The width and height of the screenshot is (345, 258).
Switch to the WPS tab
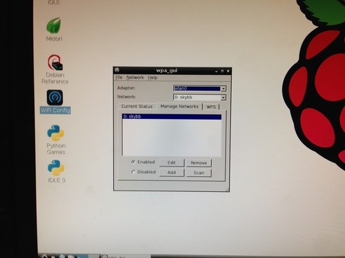point(211,107)
